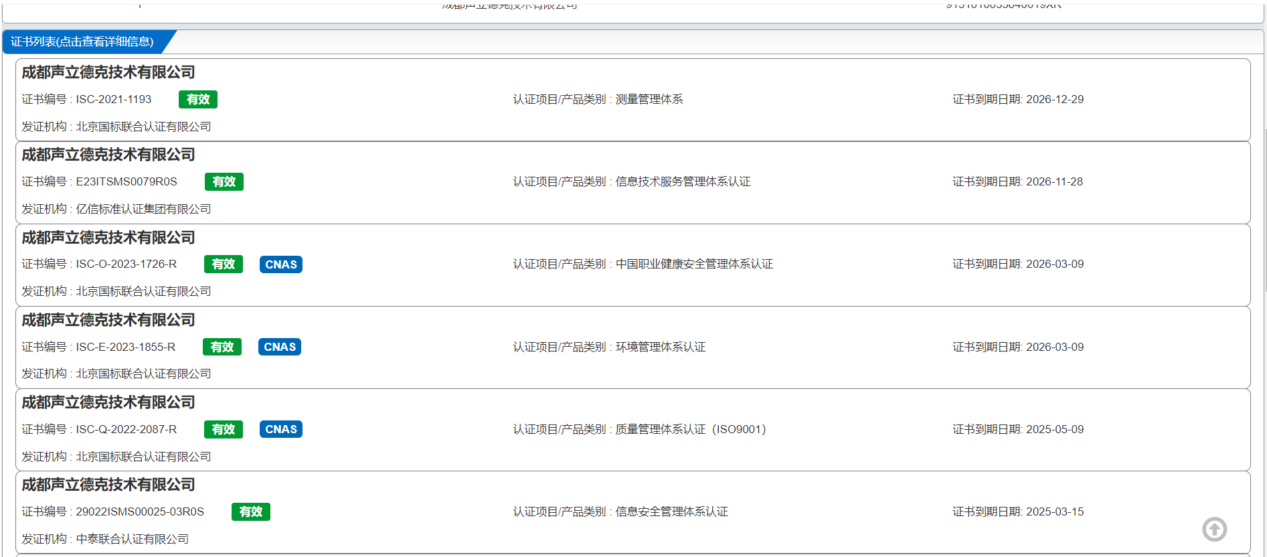Open certificate number ISC-Q-2022-2087-R
This screenshot has width=1267, height=557.
[126, 429]
